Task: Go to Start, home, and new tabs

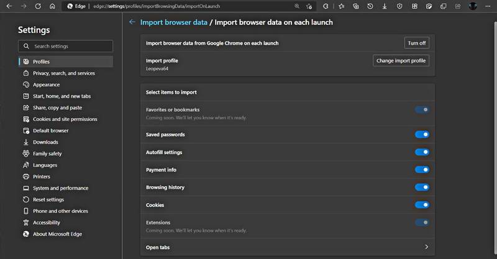Action: click(x=66, y=96)
